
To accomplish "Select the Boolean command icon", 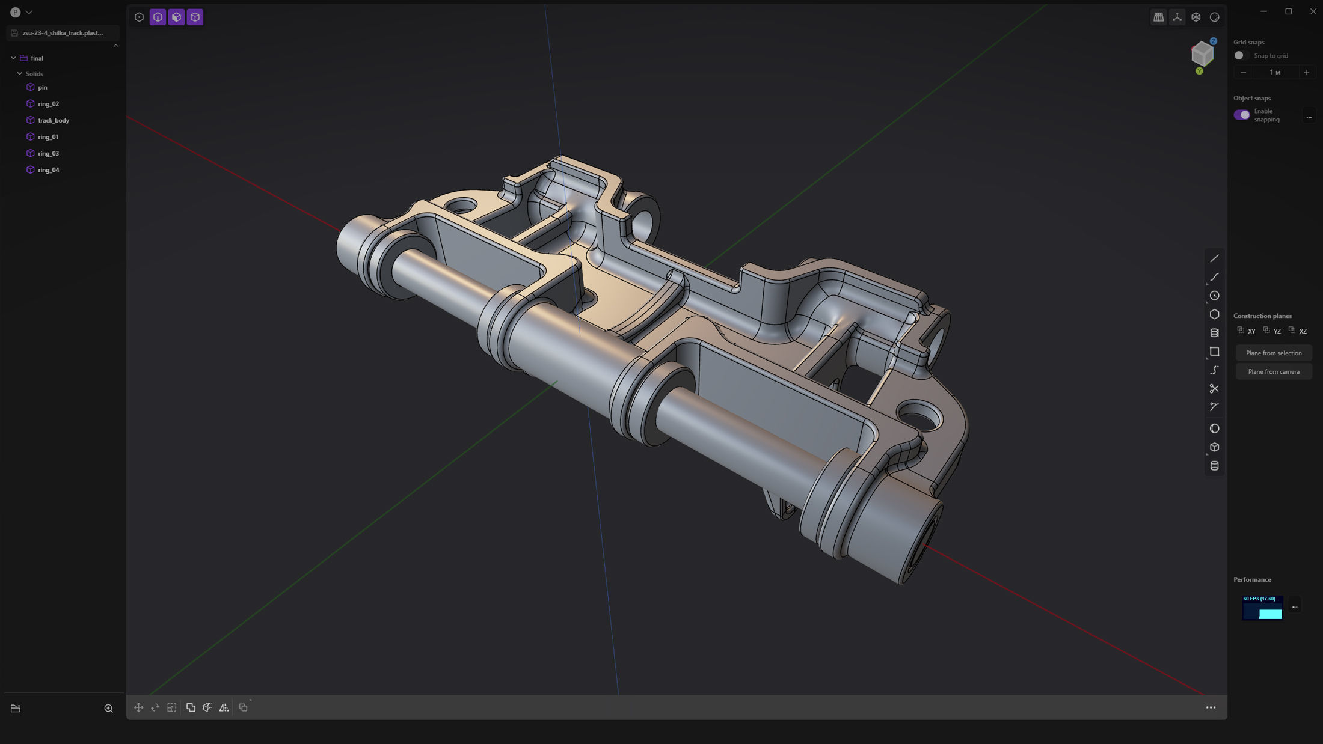I will click(x=191, y=708).
